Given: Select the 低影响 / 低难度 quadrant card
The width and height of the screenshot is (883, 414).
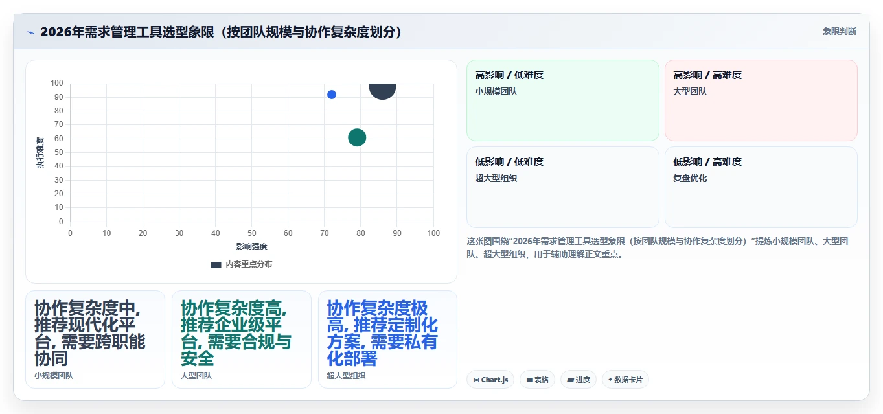Looking at the screenshot, I should pyautogui.click(x=562, y=187).
